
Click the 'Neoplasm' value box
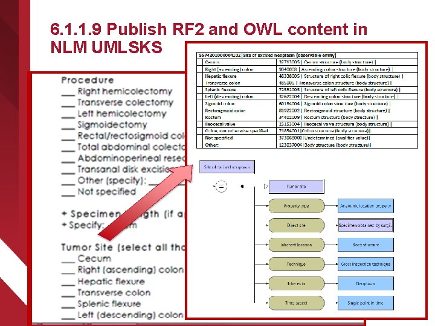(x=366, y=284)
